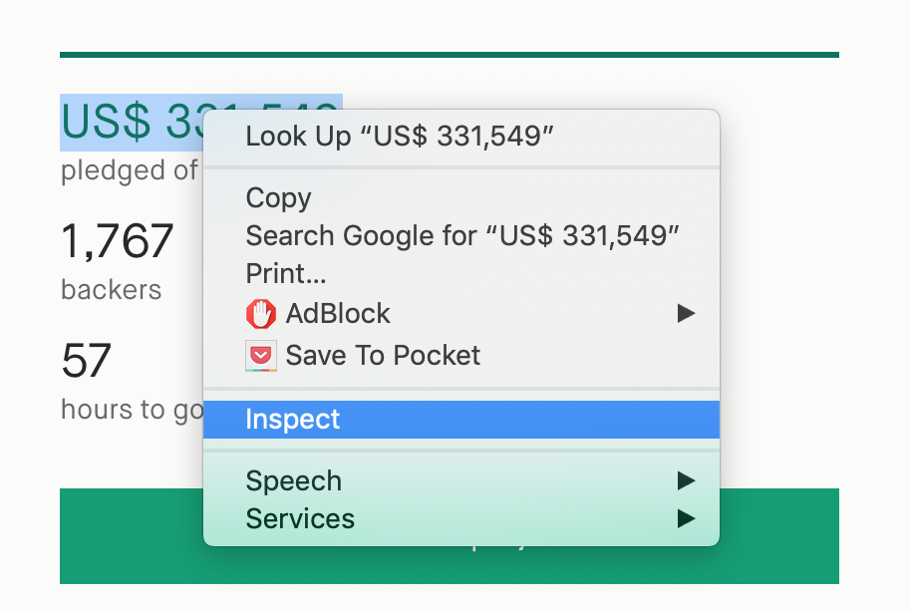Click the 1,767 backers count
This screenshot has width=911, height=612.
pos(117,240)
